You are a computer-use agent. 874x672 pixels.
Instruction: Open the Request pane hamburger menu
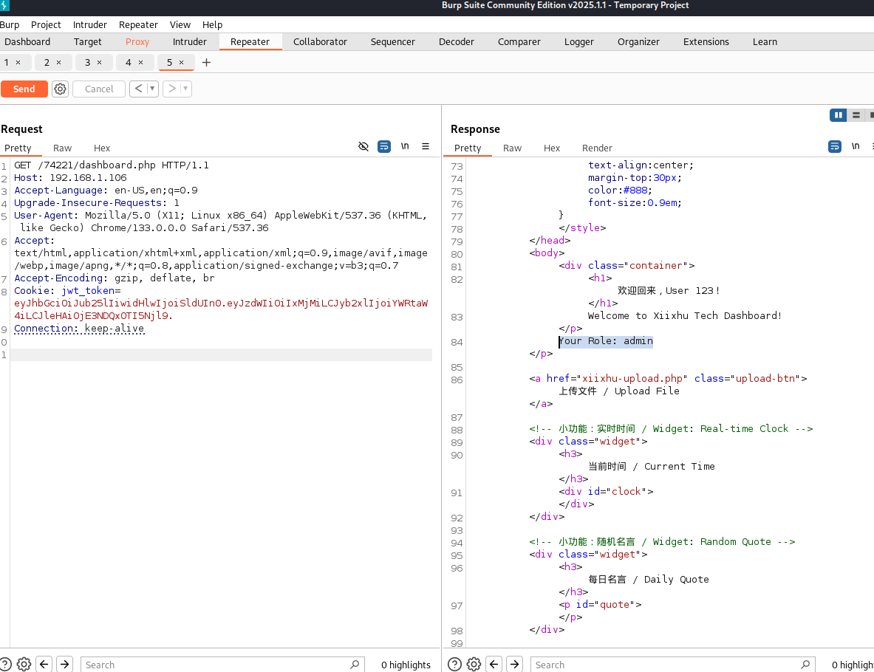click(x=426, y=146)
